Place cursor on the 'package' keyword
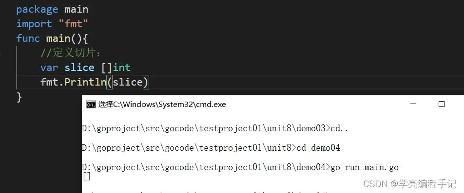Viewport: 464px width, 193px height. 37,10
